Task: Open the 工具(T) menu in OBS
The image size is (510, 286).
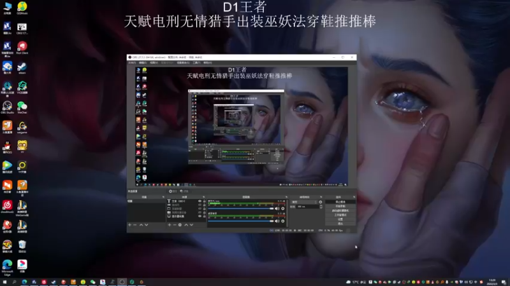Action: tap(196, 62)
